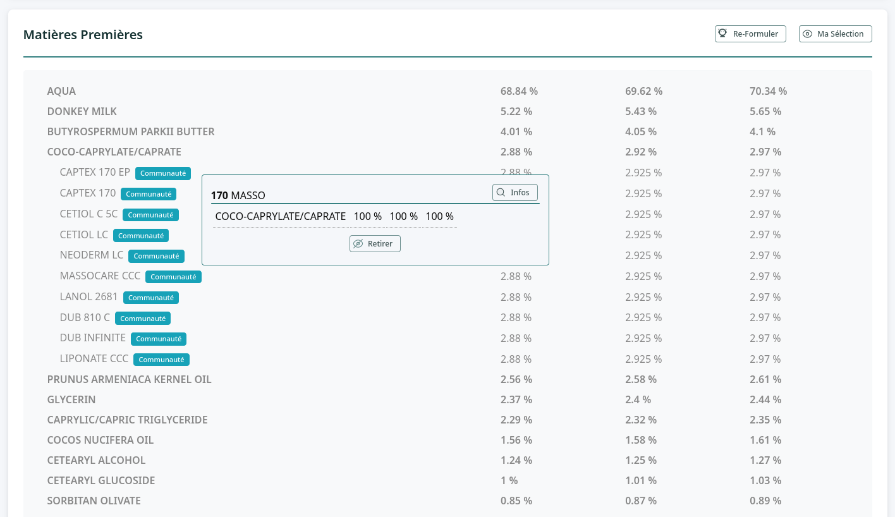Click CETEARYL GLUCOSIDE's 1.03 % value

click(x=765, y=480)
